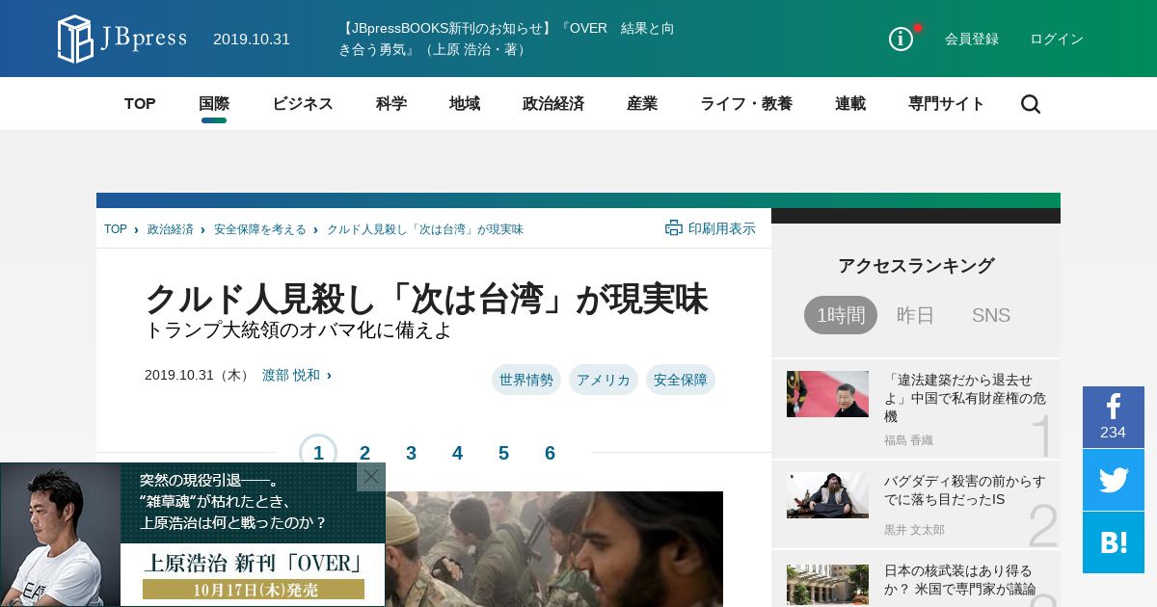Share the article on Facebook

pyautogui.click(x=1114, y=417)
